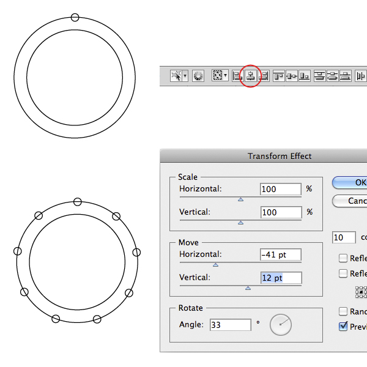This screenshot has height=367, width=367.
Task: Click the Recolor Artwork color wheel icon
Action: click(198, 76)
